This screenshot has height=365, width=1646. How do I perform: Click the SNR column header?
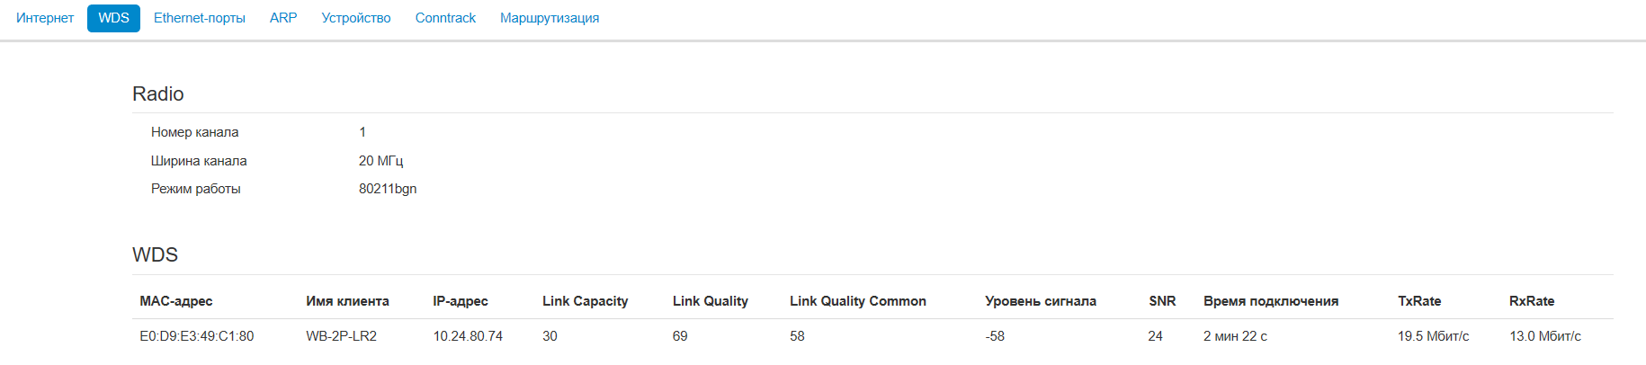tap(1162, 301)
